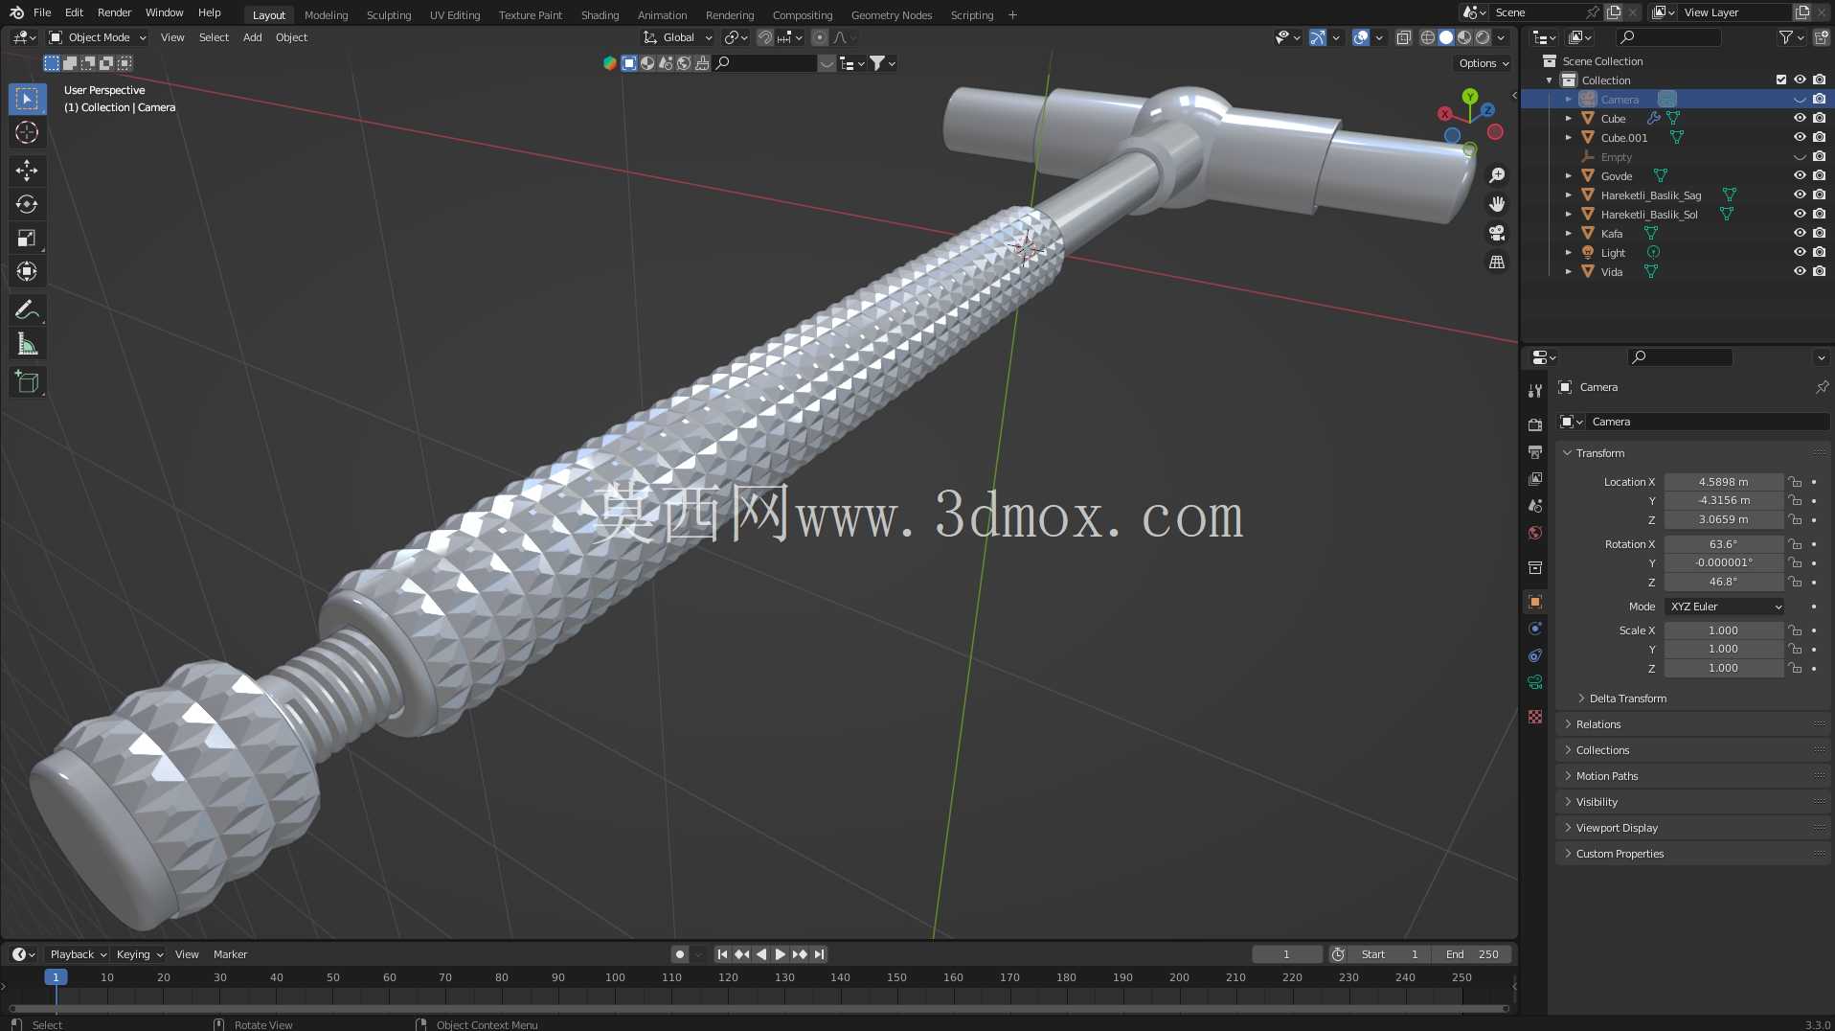The width and height of the screenshot is (1835, 1031).
Task: Open the Physics properties tab
Action: pos(1535,629)
